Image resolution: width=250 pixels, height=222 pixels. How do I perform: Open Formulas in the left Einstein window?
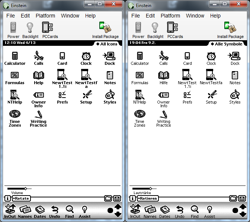pyautogui.click(x=15, y=78)
